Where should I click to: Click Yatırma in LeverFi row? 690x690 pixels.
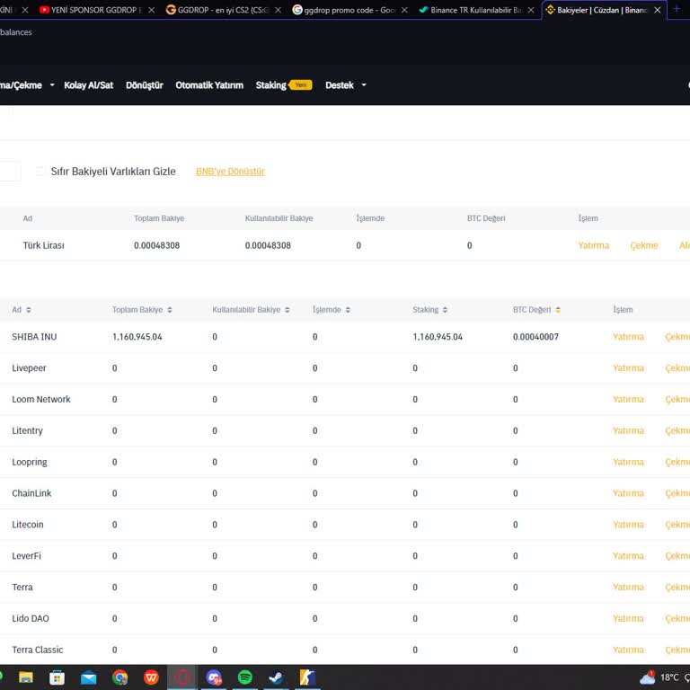pyautogui.click(x=628, y=556)
